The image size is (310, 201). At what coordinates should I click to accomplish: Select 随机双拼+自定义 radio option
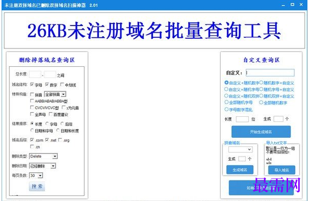coord(261,96)
